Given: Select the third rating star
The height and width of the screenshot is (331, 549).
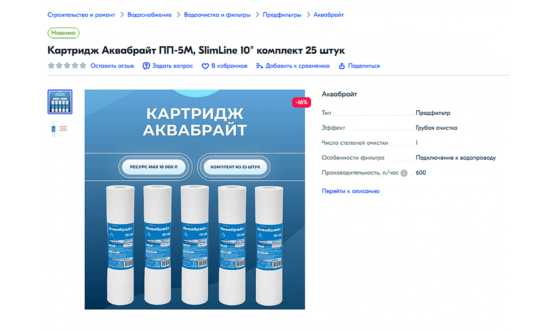Looking at the screenshot, I should click(67, 66).
